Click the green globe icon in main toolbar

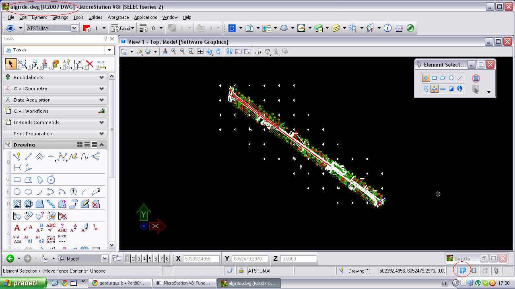pyautogui.click(x=410, y=28)
